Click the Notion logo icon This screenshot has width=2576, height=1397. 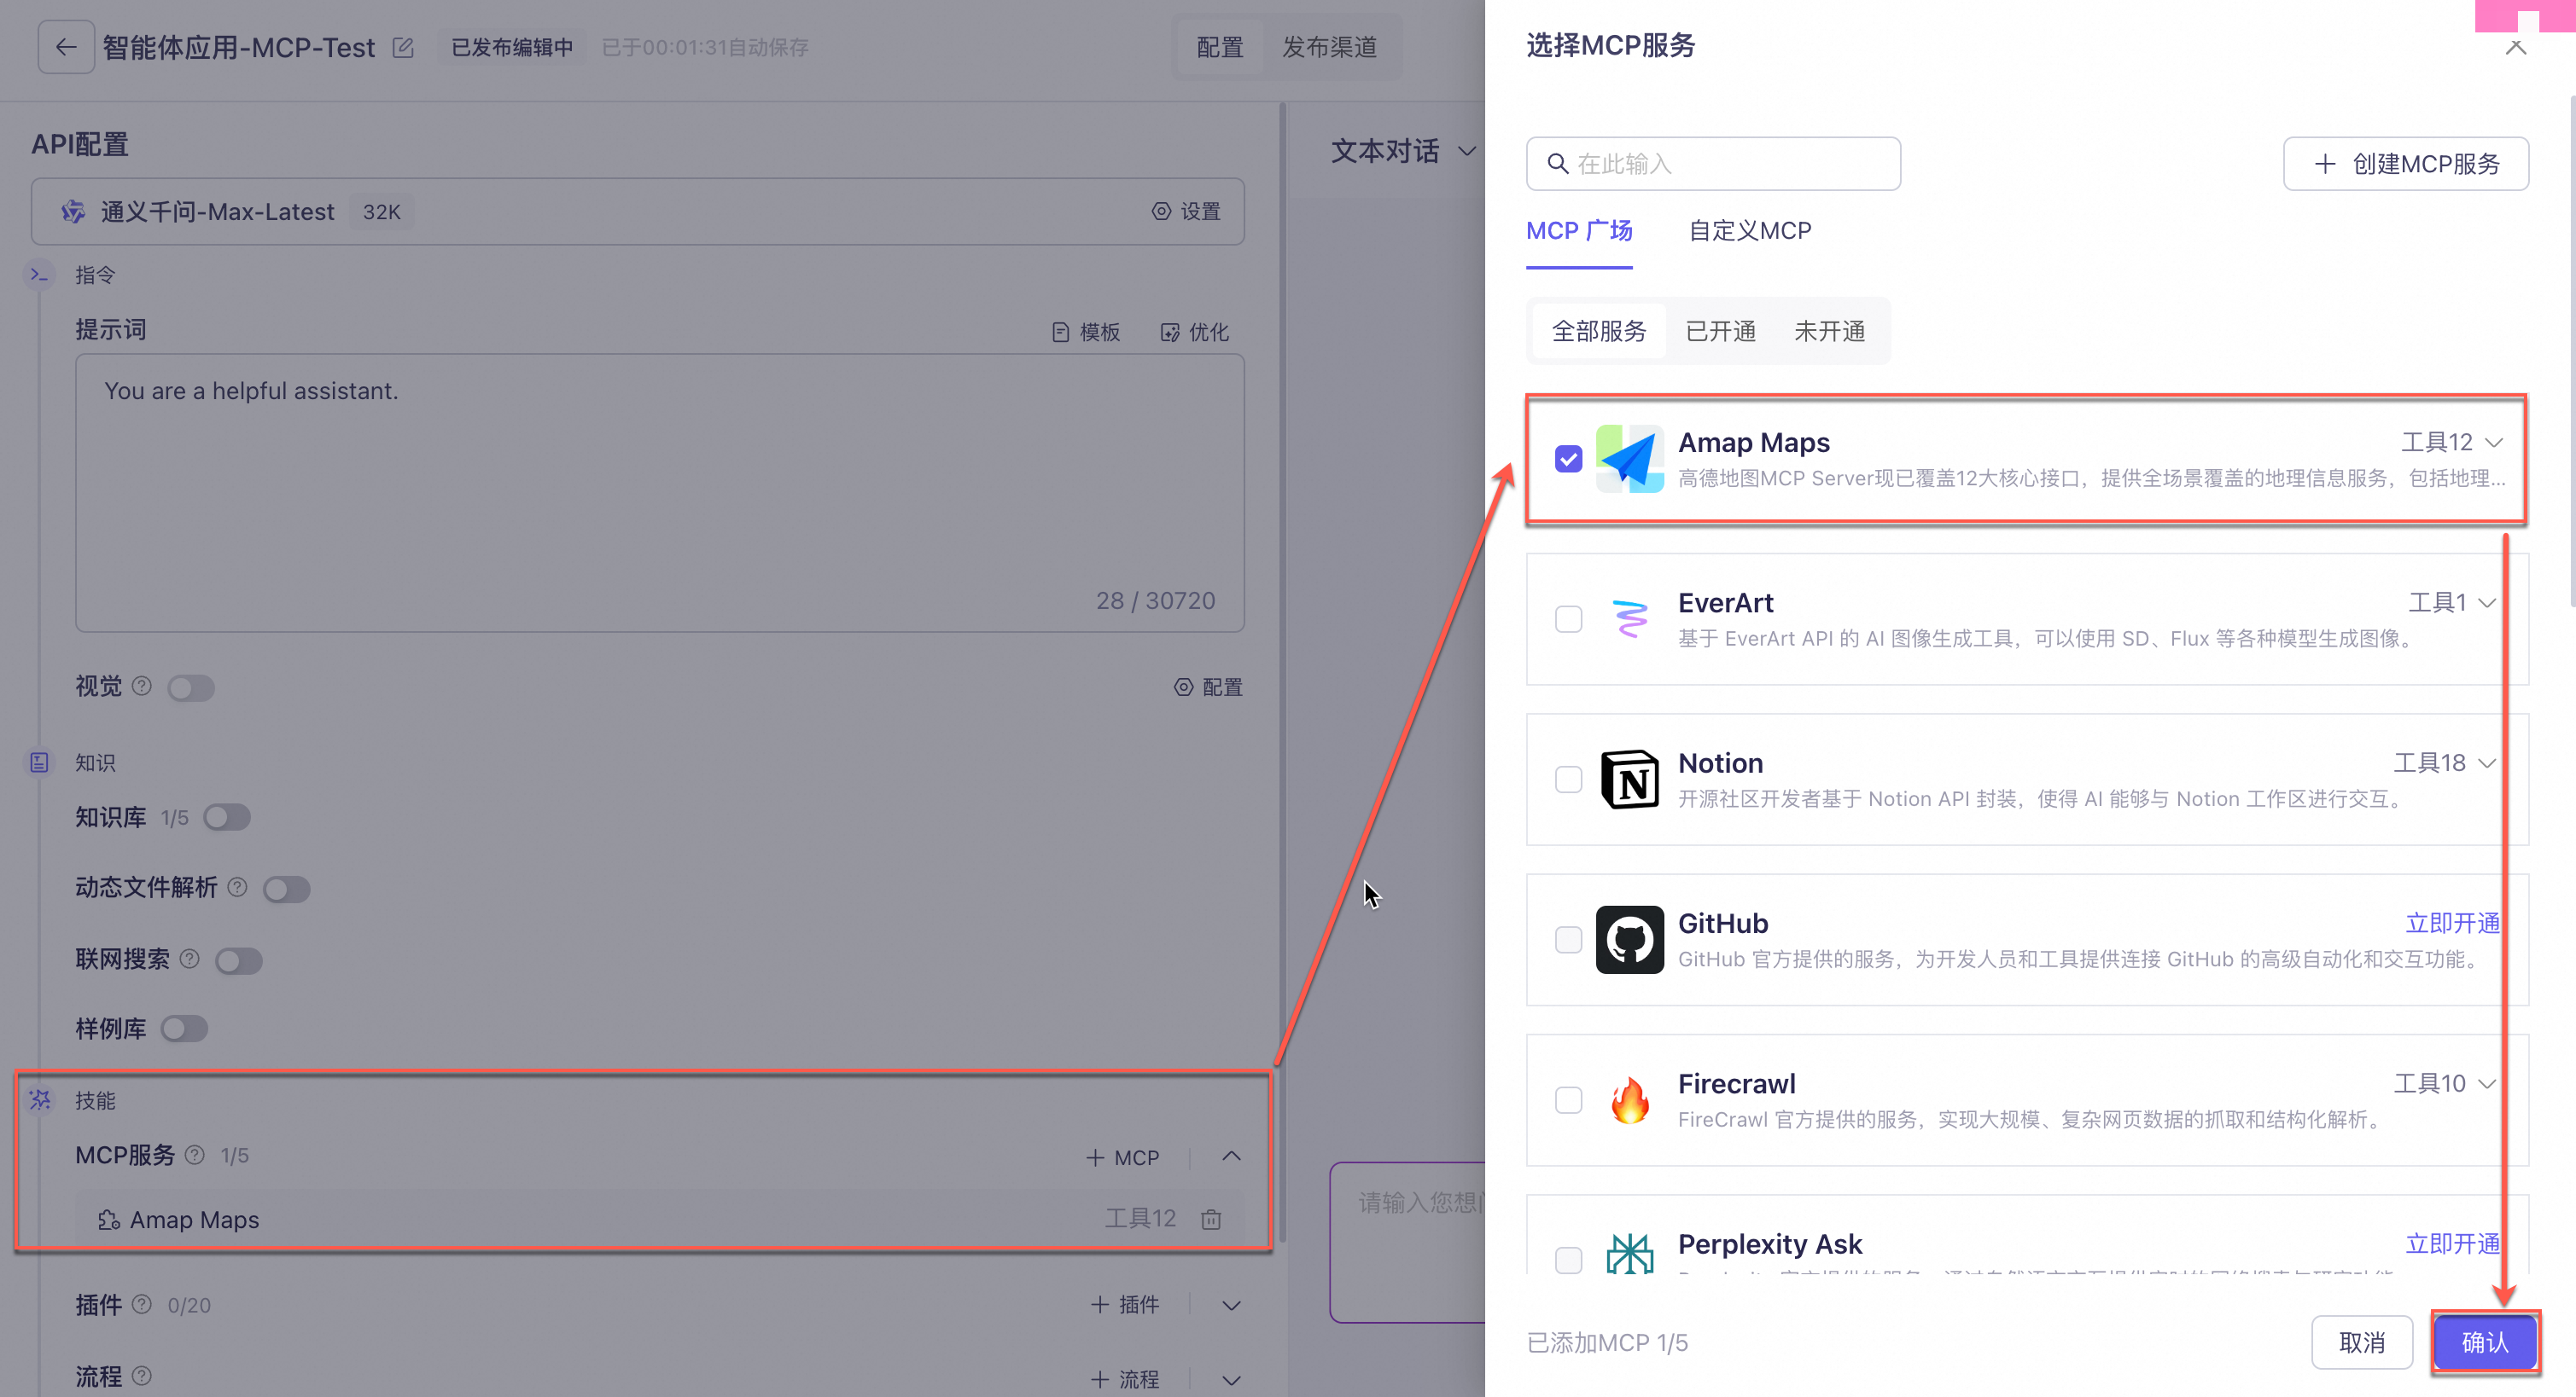coord(1629,780)
